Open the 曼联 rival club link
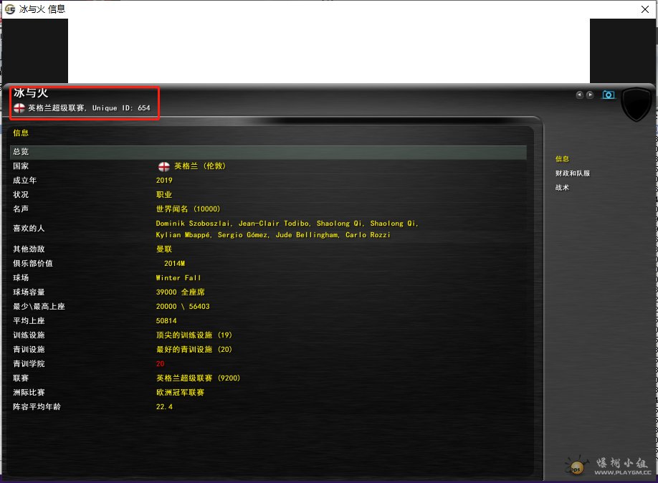This screenshot has height=483, width=658. 164,249
